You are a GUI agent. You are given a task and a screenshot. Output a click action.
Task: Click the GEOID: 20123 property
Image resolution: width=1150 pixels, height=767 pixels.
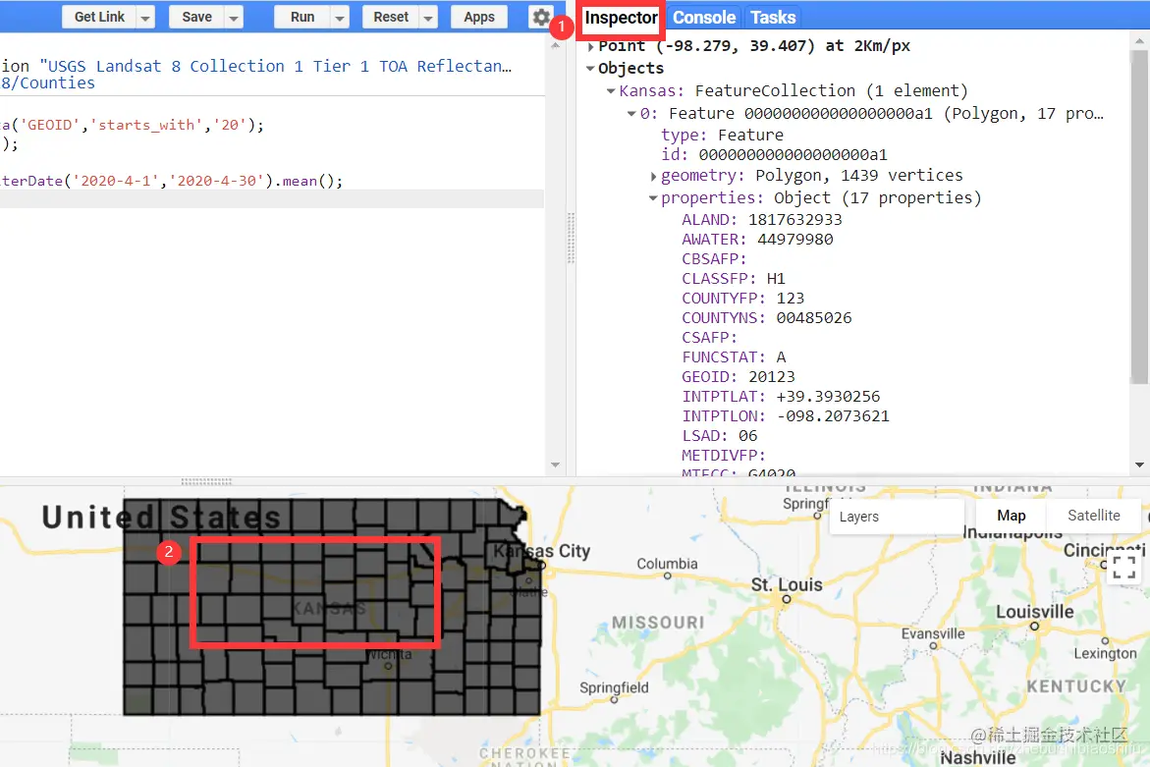(x=738, y=377)
